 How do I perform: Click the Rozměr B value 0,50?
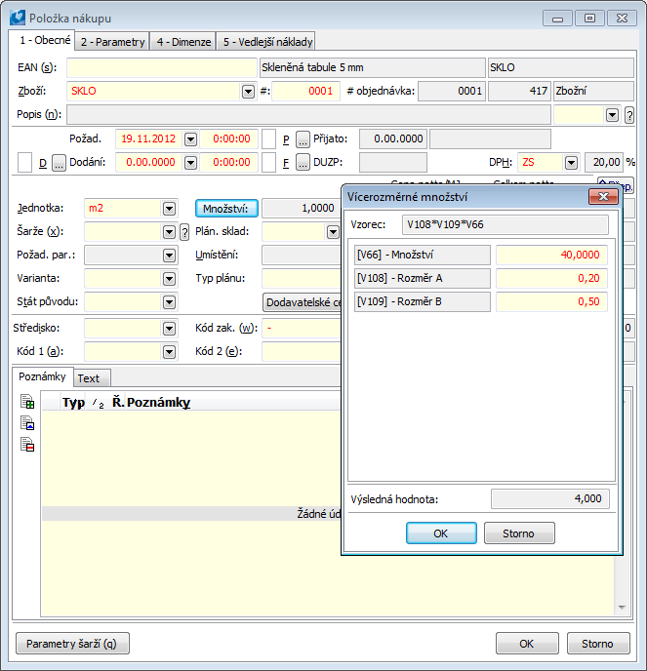point(551,301)
